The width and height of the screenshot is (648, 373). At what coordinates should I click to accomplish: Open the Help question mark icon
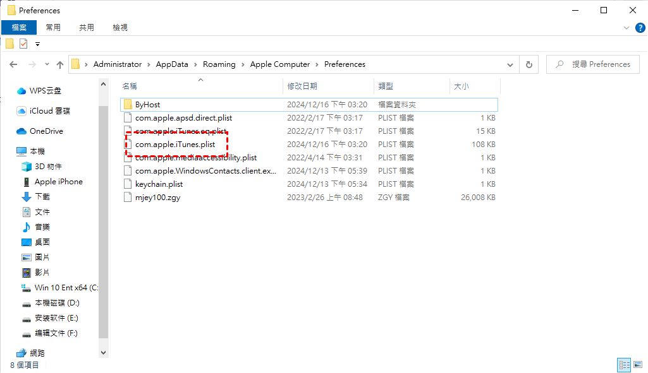639,28
